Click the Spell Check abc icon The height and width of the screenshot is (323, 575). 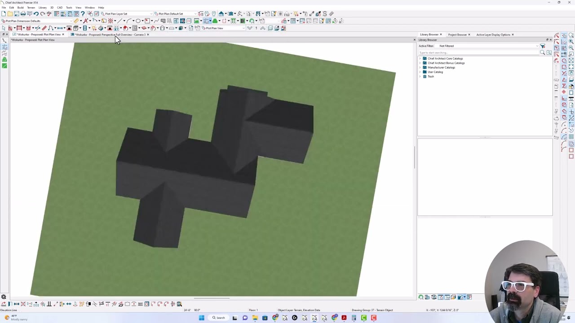(x=49, y=14)
